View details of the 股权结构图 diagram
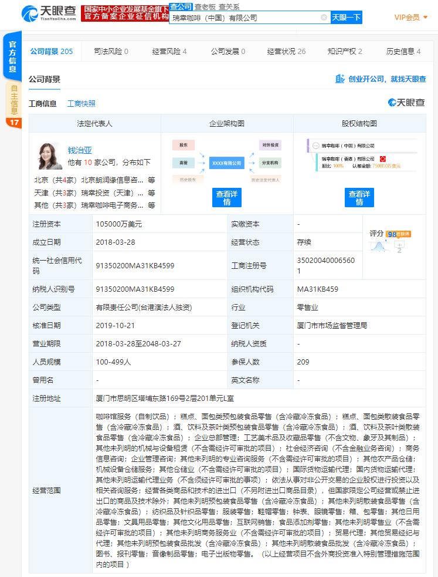 tap(359, 198)
